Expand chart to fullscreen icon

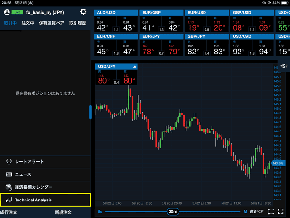pos(281,211)
